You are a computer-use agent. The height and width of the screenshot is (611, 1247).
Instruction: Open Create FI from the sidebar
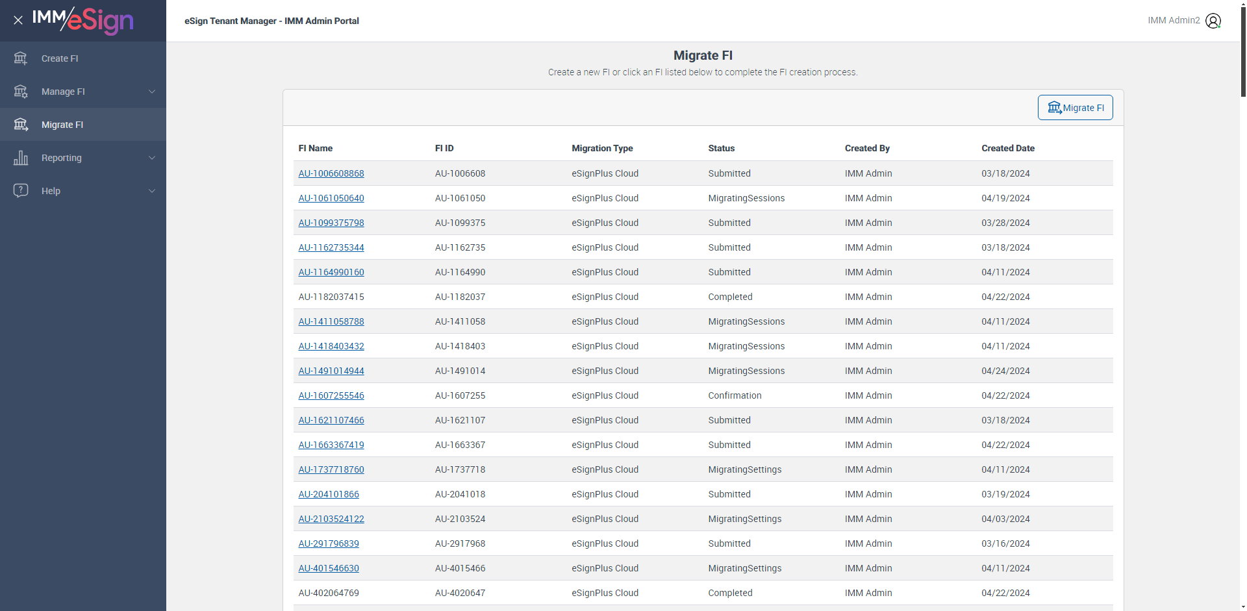[83, 58]
